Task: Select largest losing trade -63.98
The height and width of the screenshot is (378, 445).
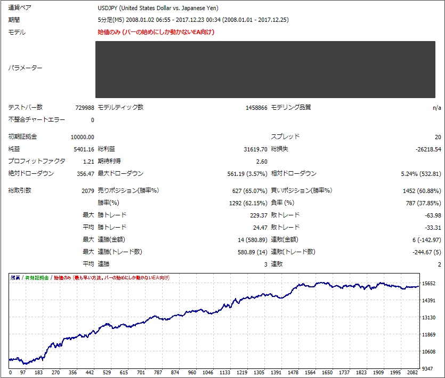Action: coord(433,215)
